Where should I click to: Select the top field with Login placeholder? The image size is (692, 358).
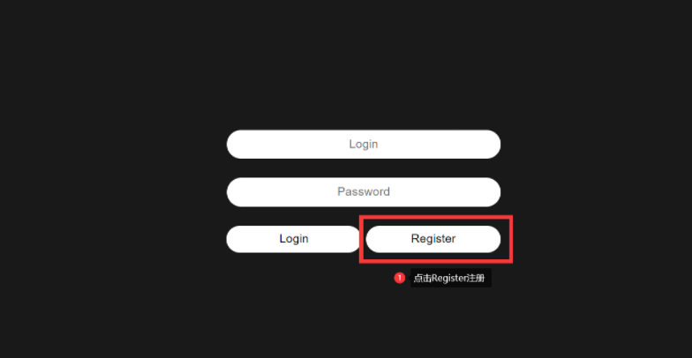364,145
